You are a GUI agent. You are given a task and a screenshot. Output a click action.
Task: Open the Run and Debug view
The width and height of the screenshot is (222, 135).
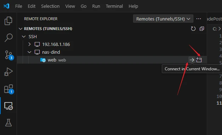point(8,72)
